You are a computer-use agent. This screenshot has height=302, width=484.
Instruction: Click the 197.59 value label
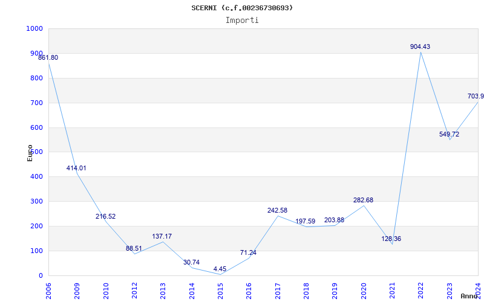coord(306,221)
